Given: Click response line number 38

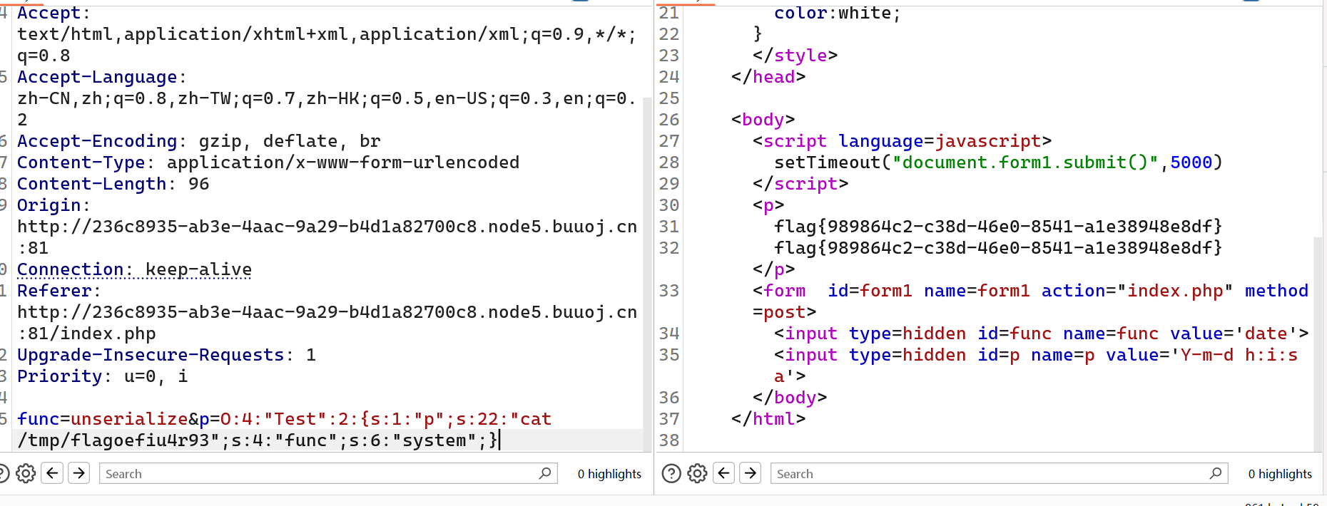Looking at the screenshot, I should click(669, 440).
